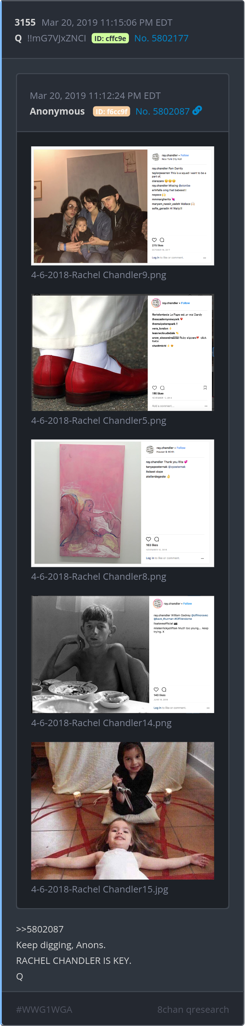Open quoted post link No. 5802087
Screen dimensions: 245x1026
(x=162, y=111)
